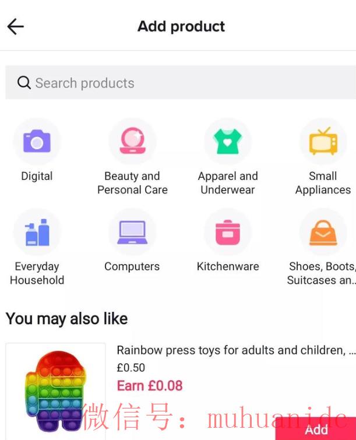The image size is (356, 440).
Task: Click the Earn £0.08 commission text
Action: pos(150,385)
